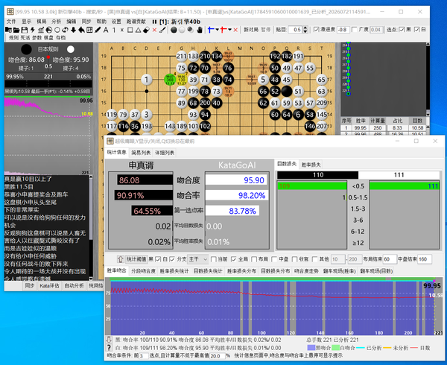447x365 pixels.
Task: Click the bar chart statistics icon
Action: pyautogui.click(x=41, y=30)
